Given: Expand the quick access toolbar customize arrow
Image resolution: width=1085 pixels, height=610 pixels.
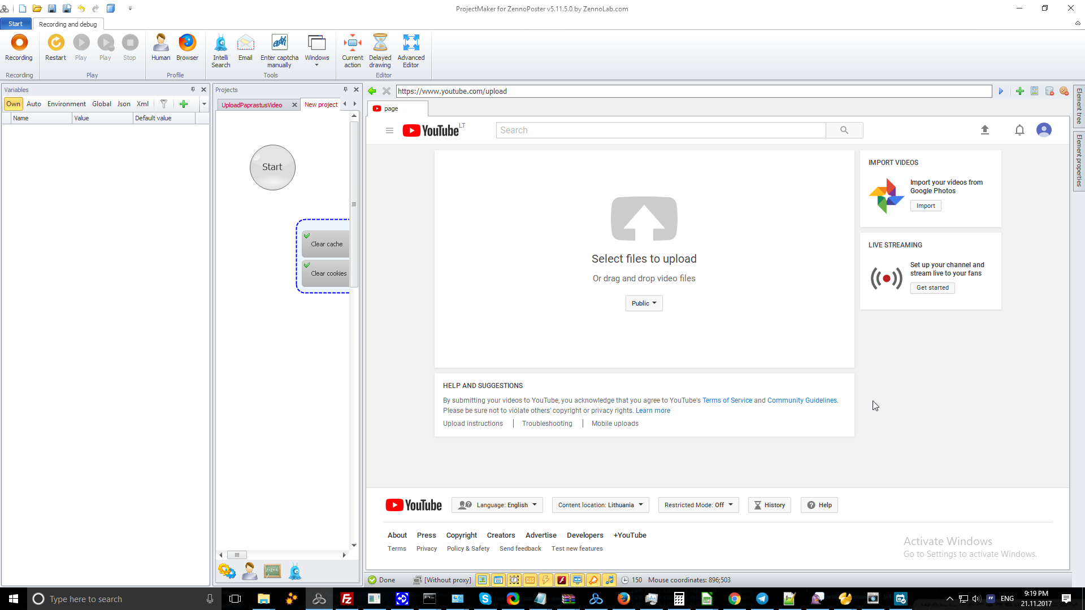Looking at the screenshot, I should click(130, 8).
